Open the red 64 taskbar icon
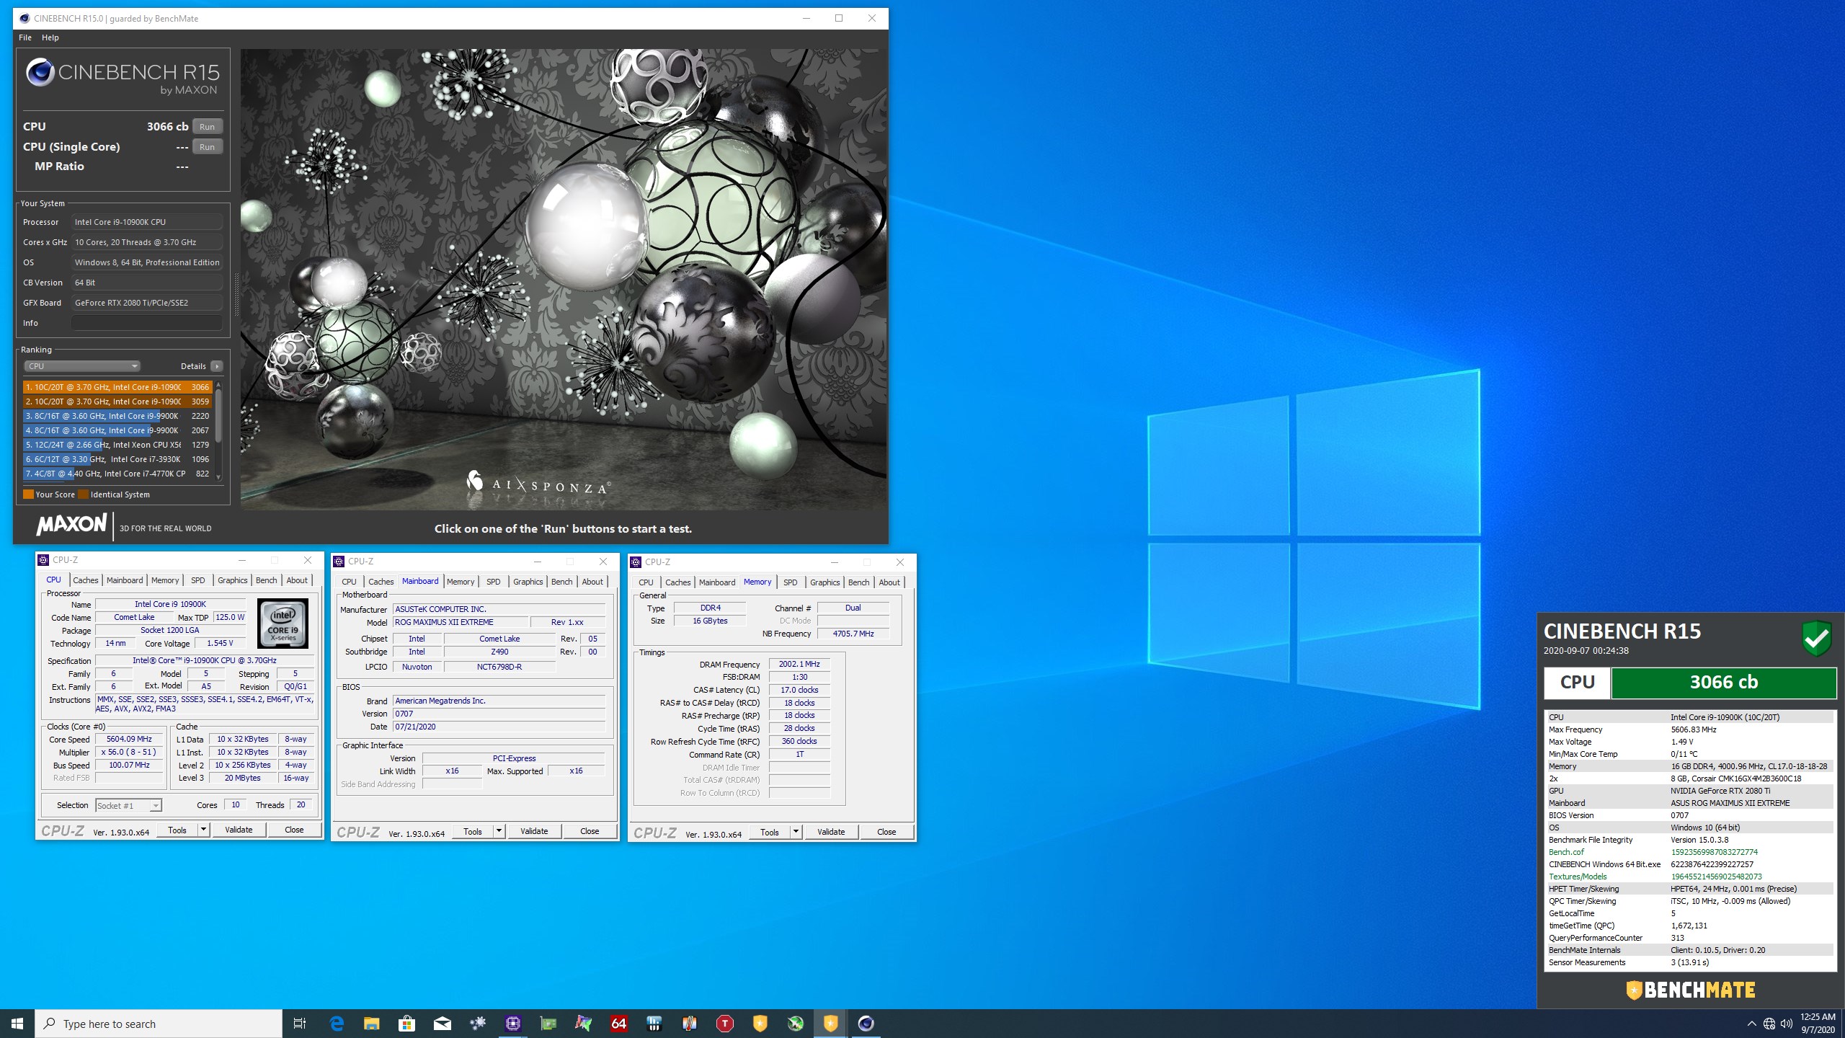This screenshot has width=1845, height=1038. pos(618,1024)
